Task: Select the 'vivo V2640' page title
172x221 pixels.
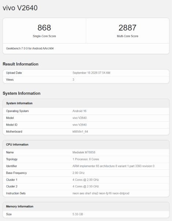Action: [x=20, y=8]
